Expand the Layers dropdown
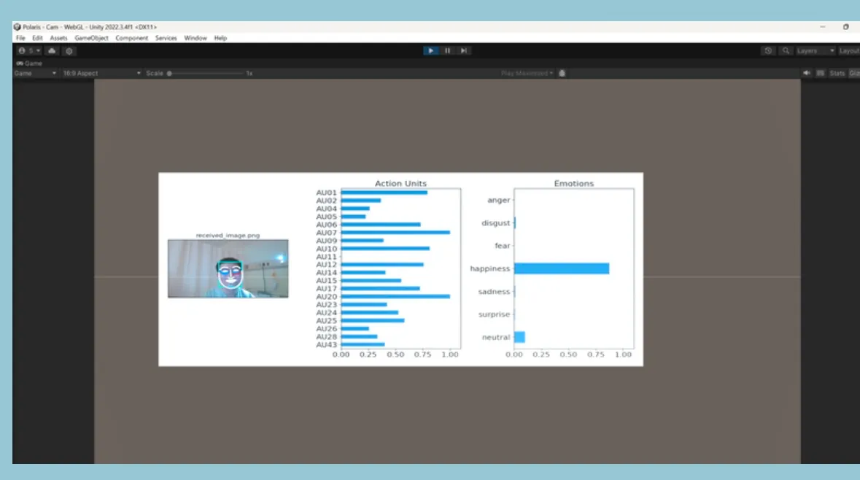860x480 pixels. click(x=816, y=51)
